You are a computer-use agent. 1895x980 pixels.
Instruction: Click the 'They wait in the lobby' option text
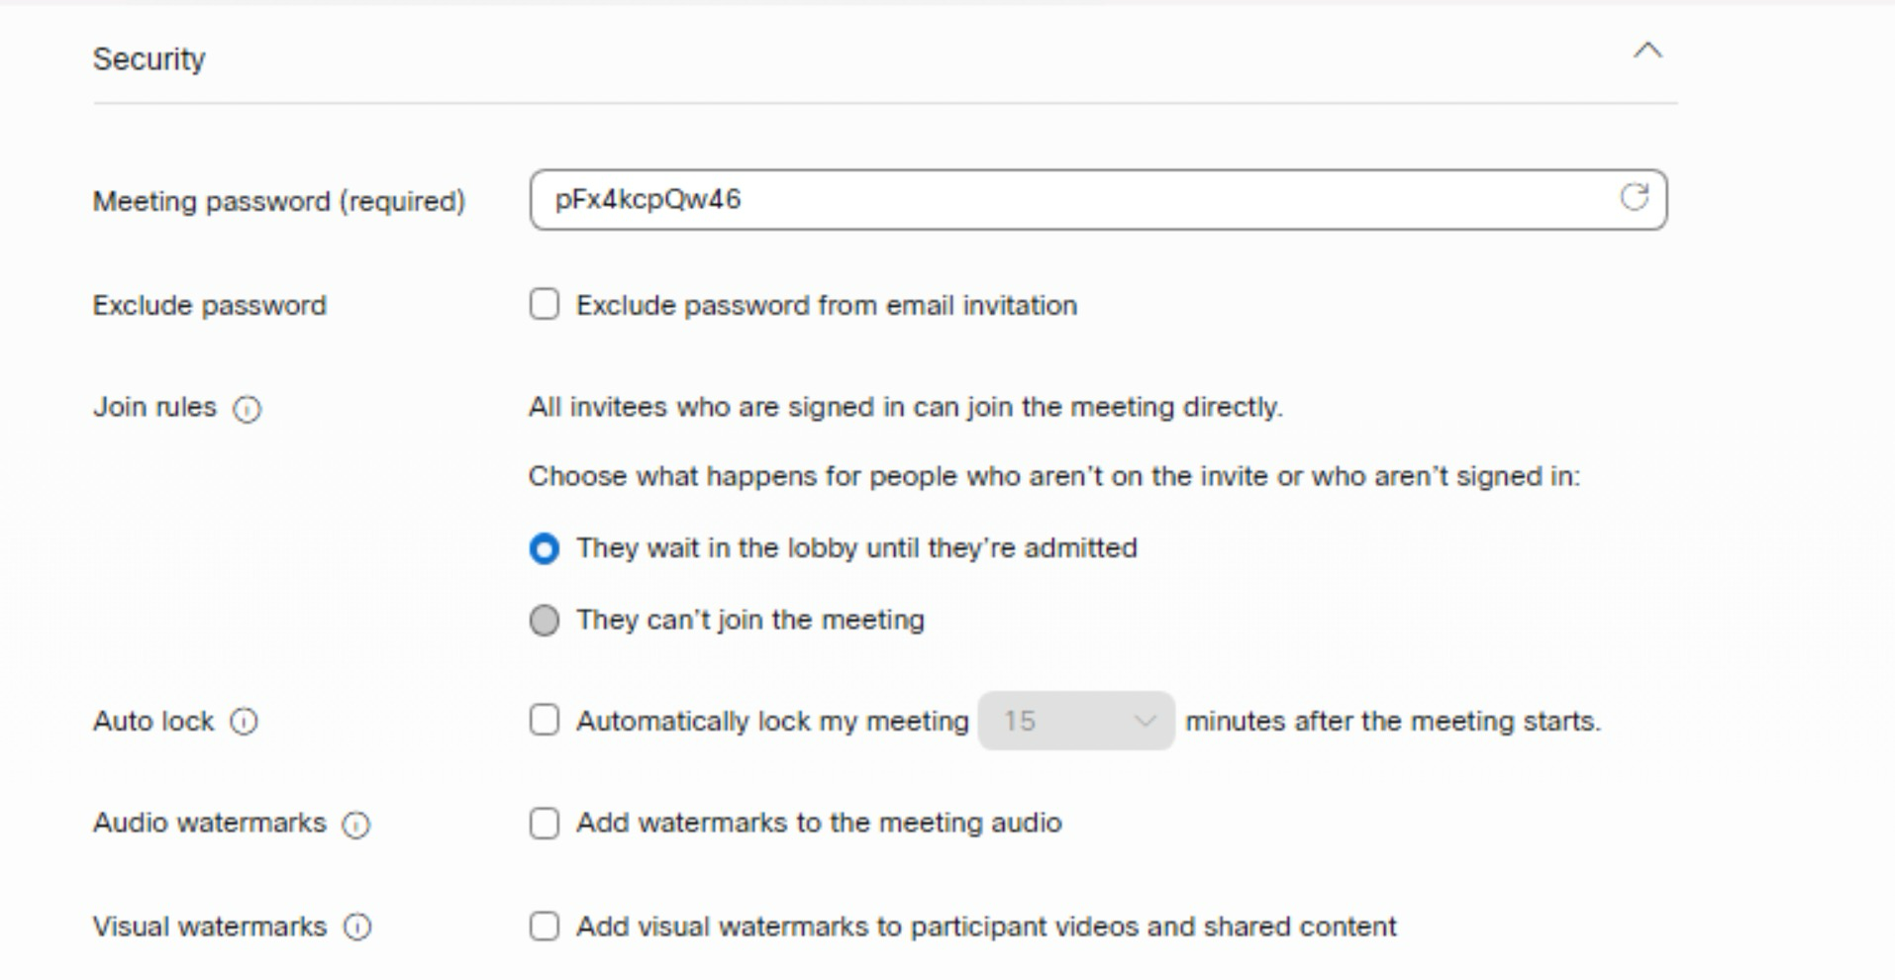click(856, 548)
